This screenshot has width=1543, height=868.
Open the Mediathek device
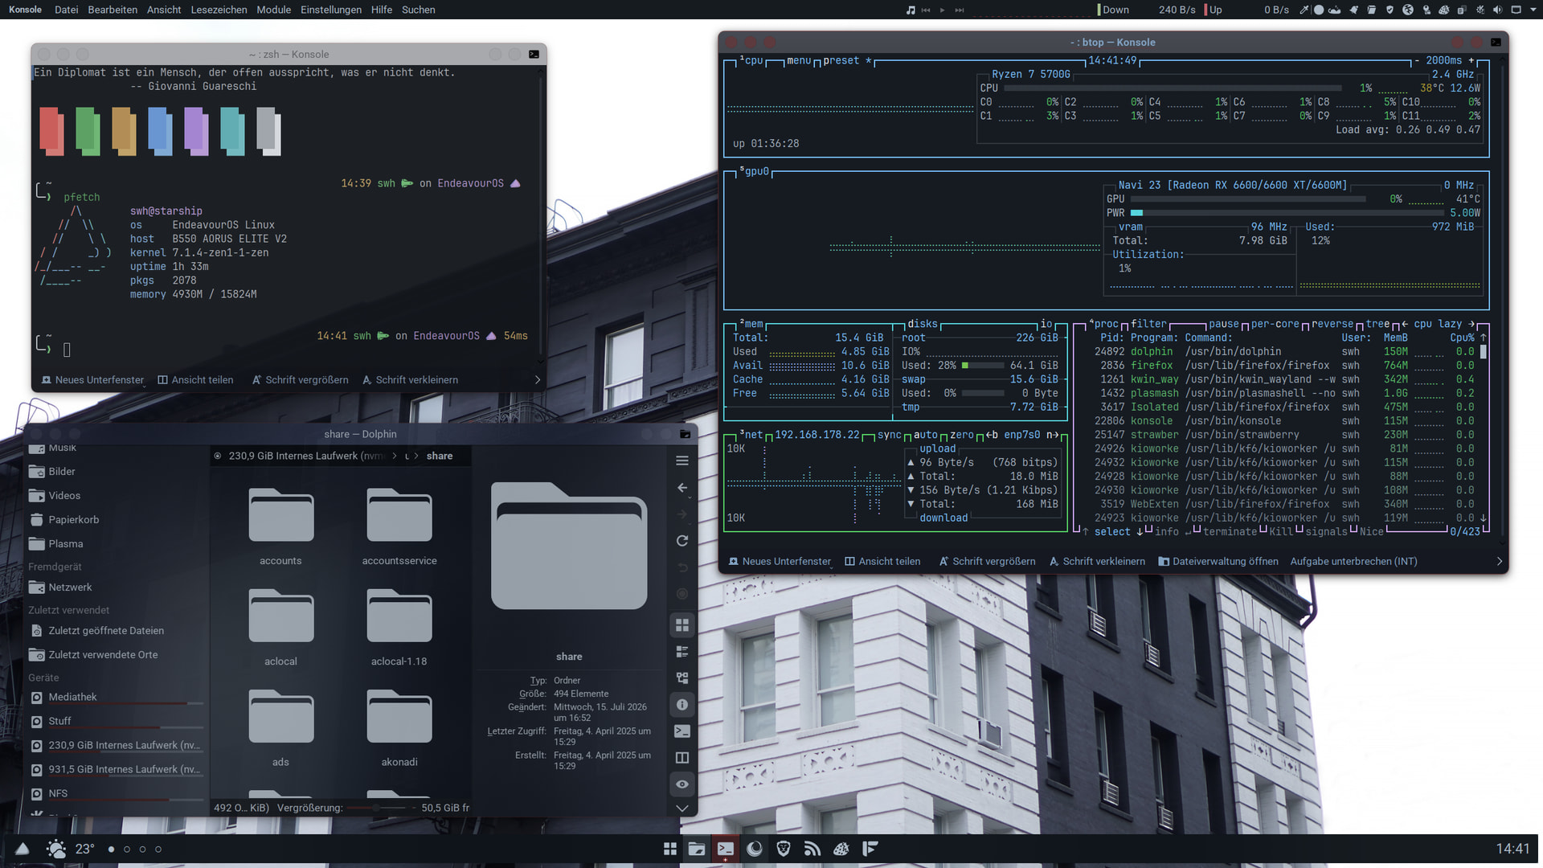[116, 698]
